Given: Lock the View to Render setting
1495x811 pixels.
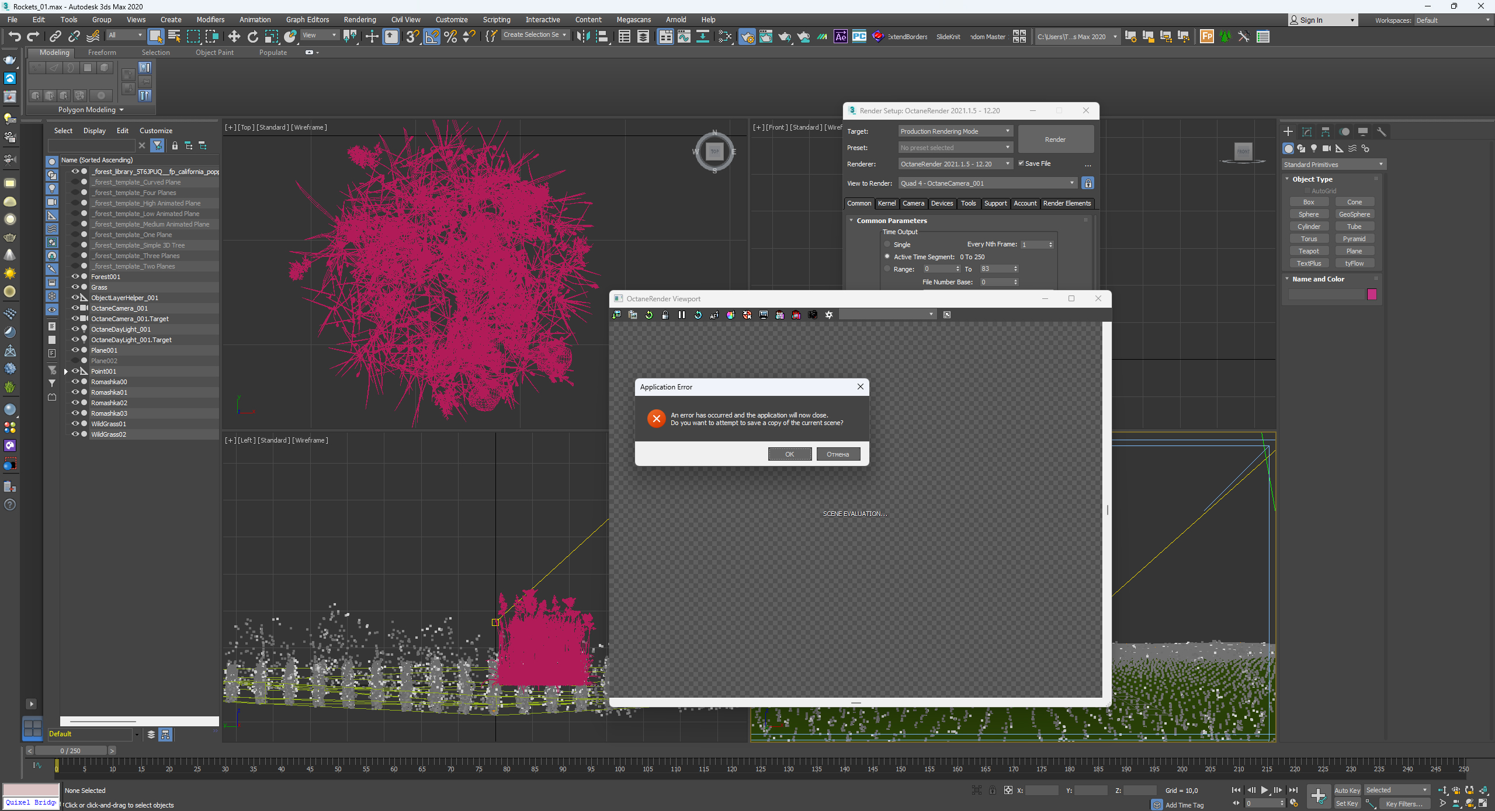Looking at the screenshot, I should pyautogui.click(x=1087, y=183).
